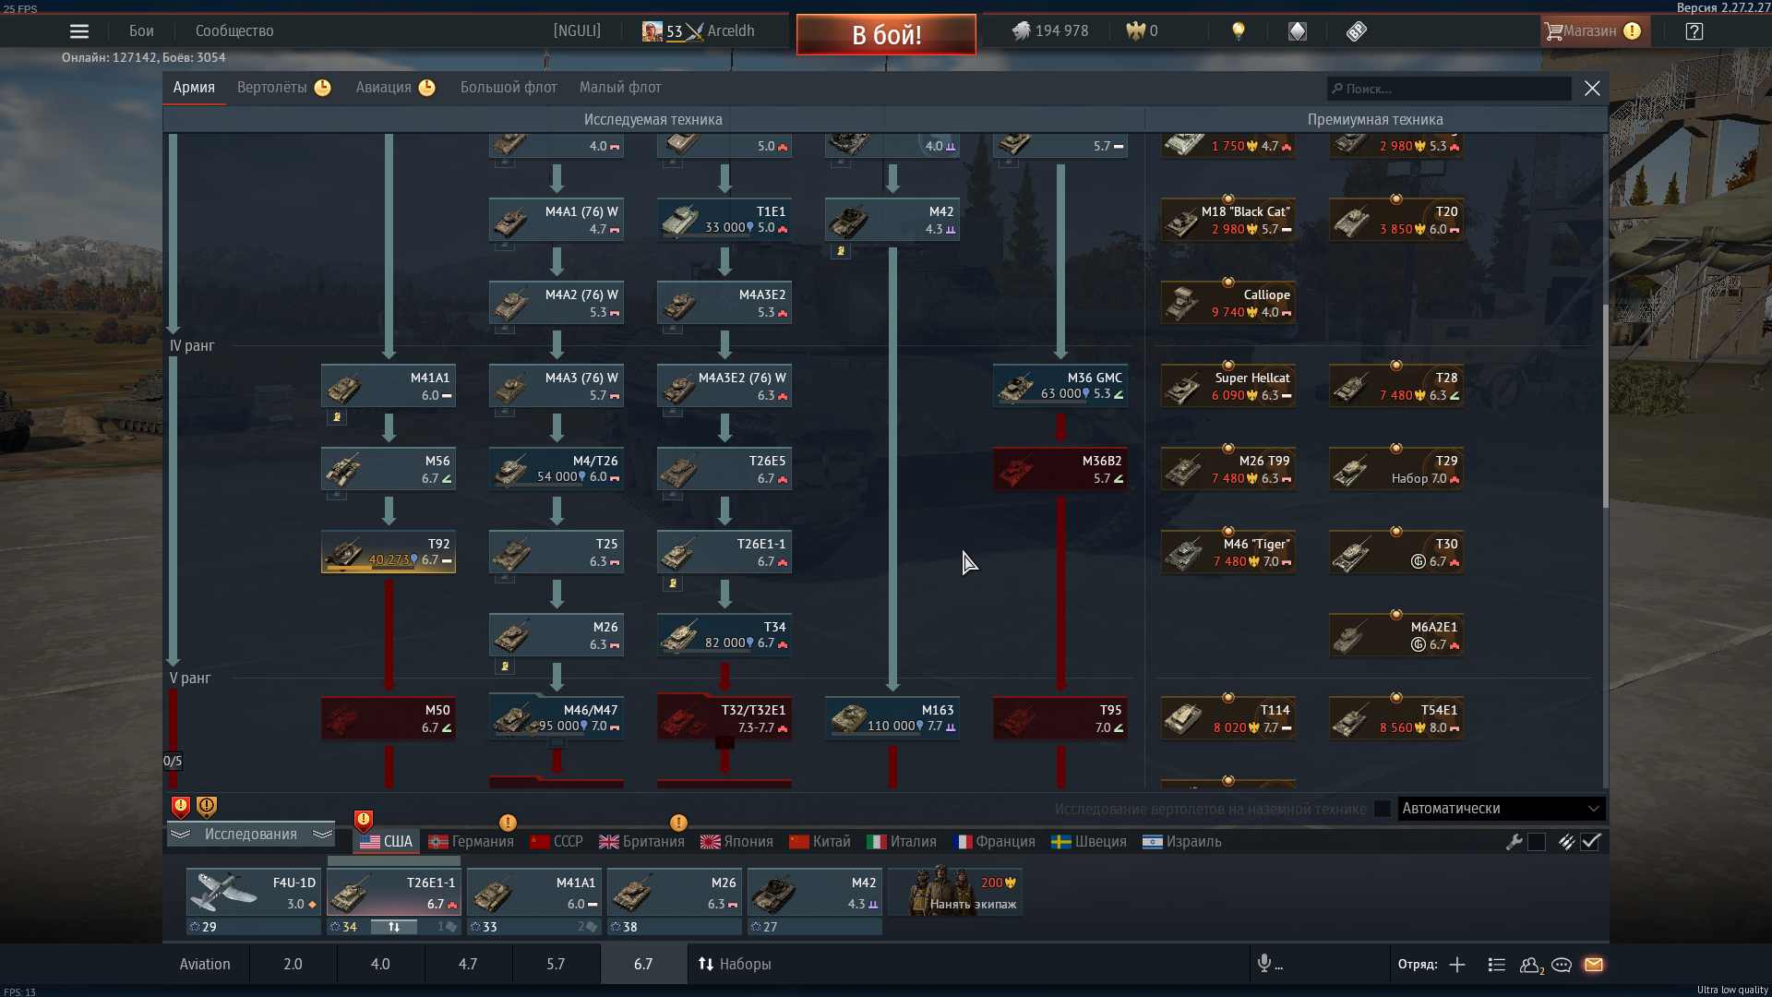
Task: Open the lightbulb hints icon
Action: 1239,31
